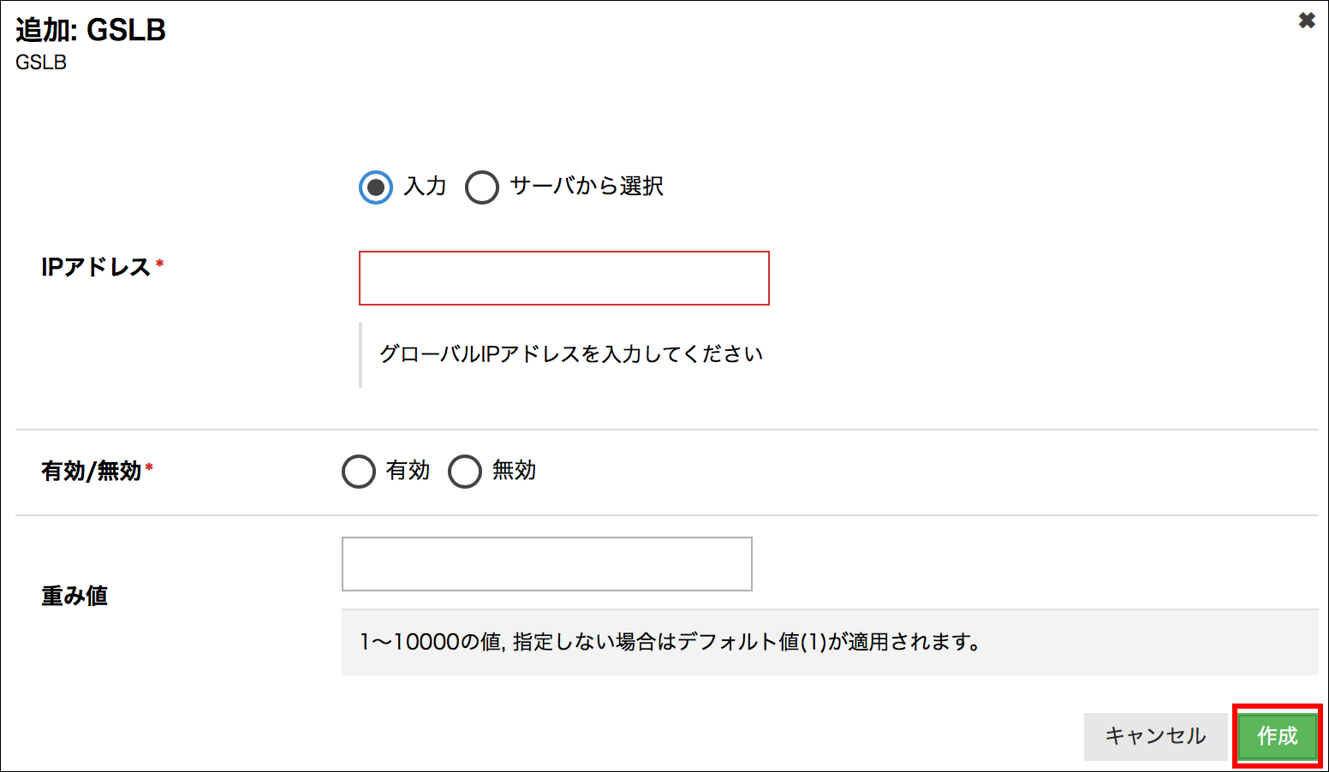Click the 無効 label text
Image resolution: width=1329 pixels, height=772 pixels.
tap(514, 470)
